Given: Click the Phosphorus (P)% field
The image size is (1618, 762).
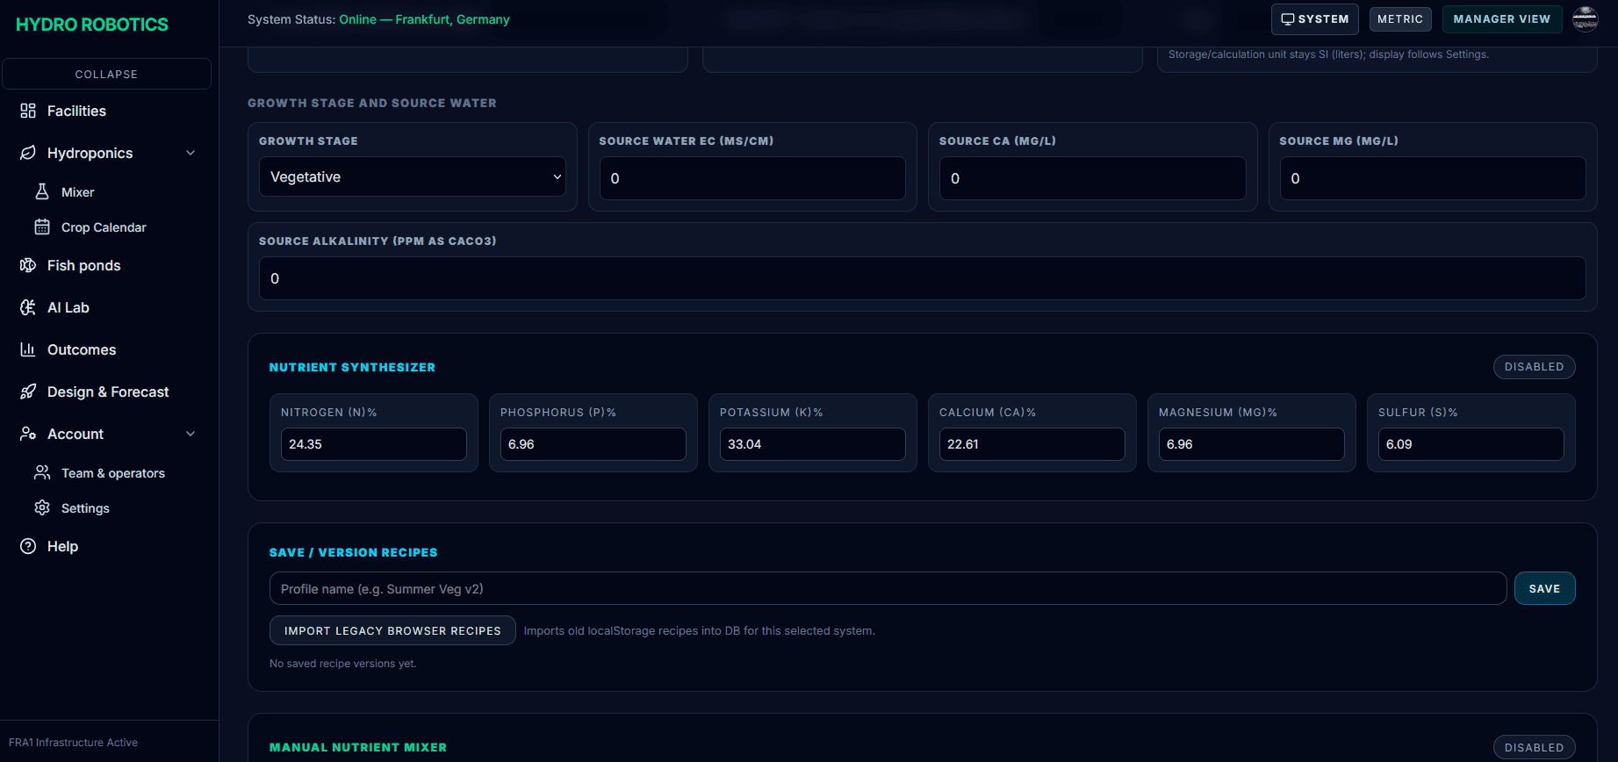Looking at the screenshot, I should 593,444.
